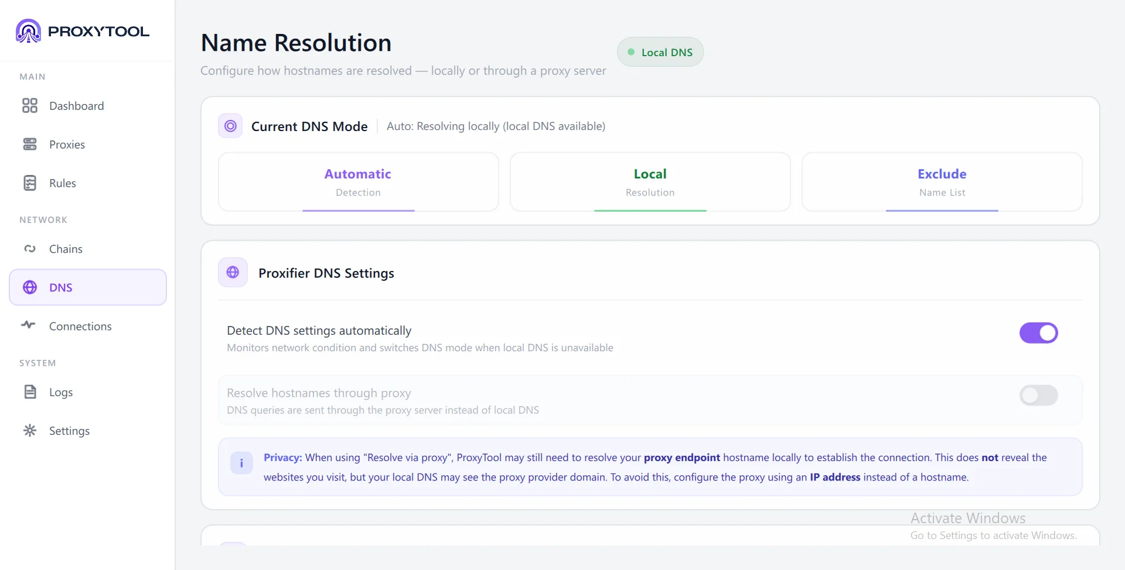Click the Settings gear icon
Viewport: 1125px width, 570px height.
click(30, 431)
